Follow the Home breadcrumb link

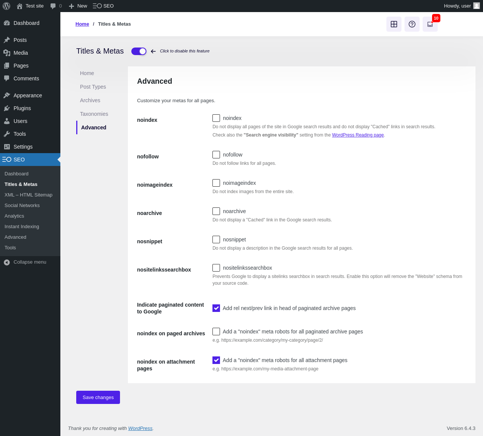point(82,24)
